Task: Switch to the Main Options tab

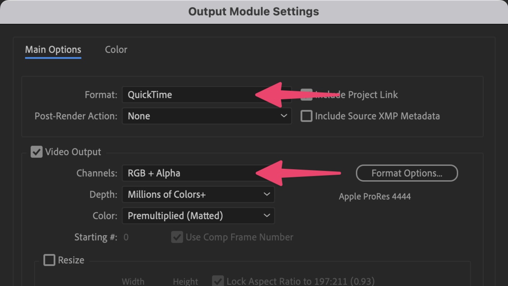Action: tap(53, 49)
